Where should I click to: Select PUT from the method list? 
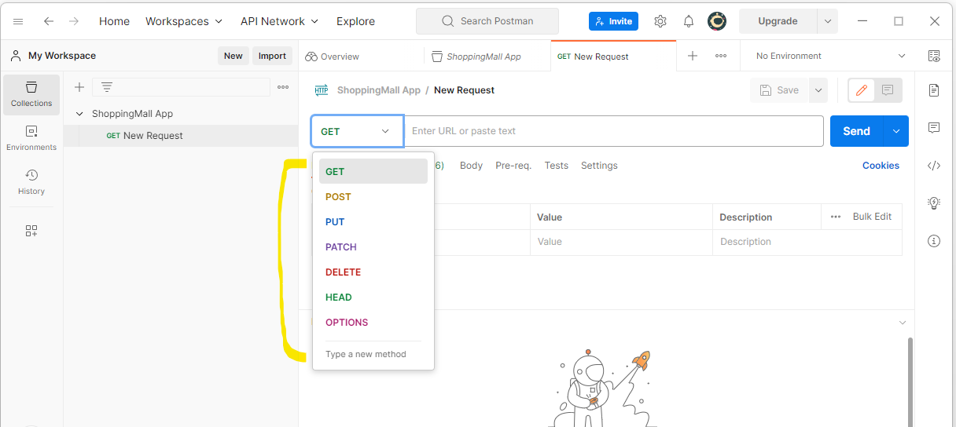373,221
